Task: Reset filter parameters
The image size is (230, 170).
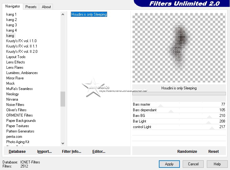Action: [x=213, y=152]
